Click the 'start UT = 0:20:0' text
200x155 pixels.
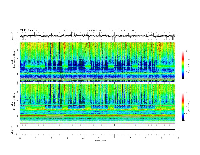pyautogui.click(x=122, y=30)
